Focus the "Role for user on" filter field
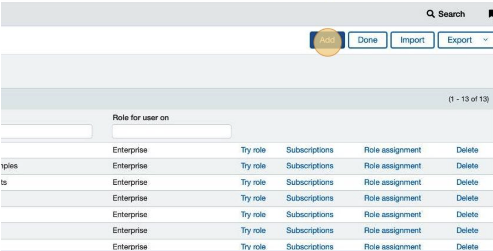493x251 pixels. pos(171,131)
